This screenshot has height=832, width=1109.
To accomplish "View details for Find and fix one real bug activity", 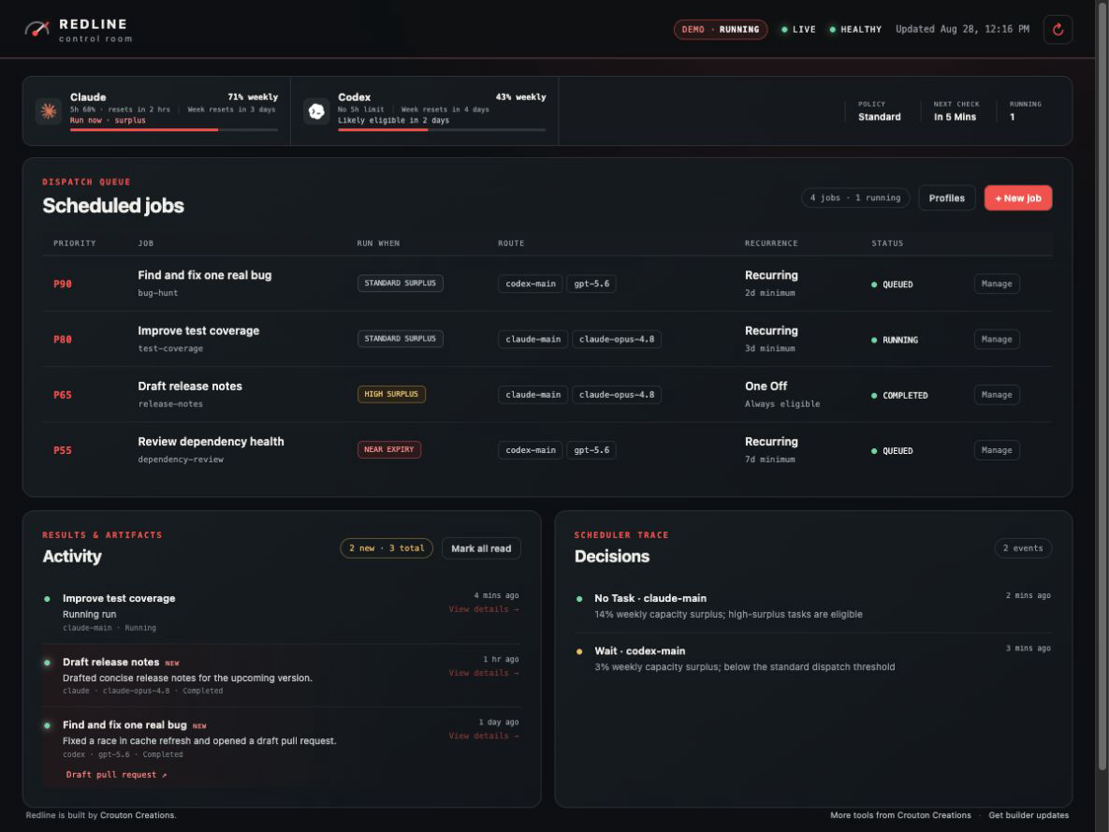I will click(484, 736).
